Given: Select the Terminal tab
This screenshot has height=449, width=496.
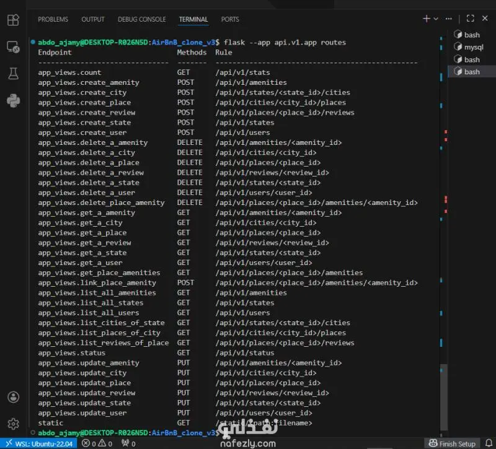Looking at the screenshot, I should (193, 19).
